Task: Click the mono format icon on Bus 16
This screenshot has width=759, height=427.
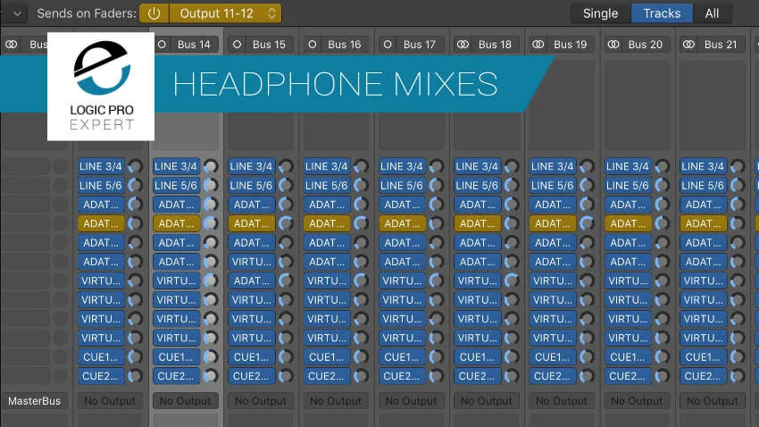Action: click(313, 45)
